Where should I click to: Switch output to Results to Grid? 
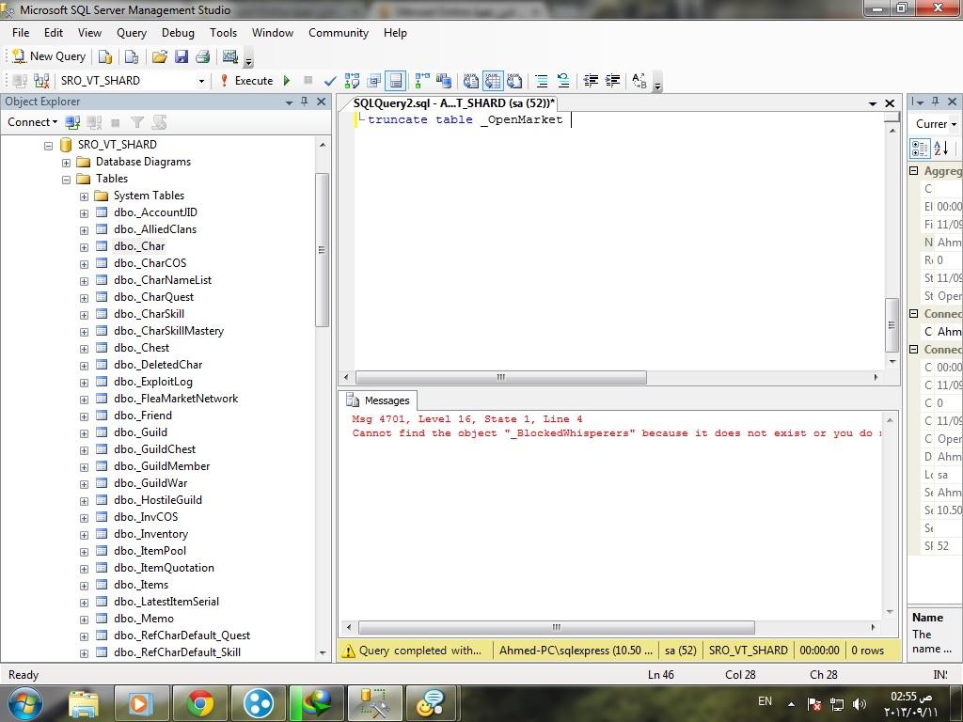493,81
